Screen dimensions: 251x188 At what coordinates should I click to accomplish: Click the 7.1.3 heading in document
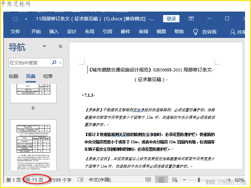pos(89,96)
